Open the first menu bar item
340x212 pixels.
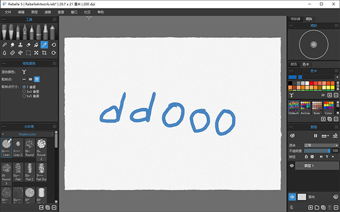click(8, 12)
